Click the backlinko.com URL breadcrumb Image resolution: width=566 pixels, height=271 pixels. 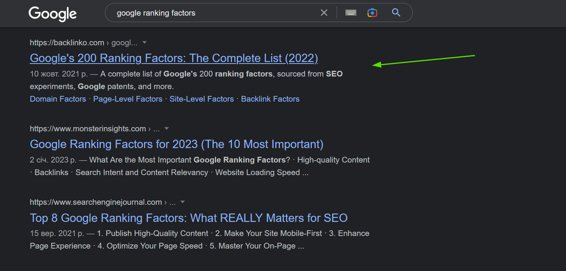coord(67,43)
